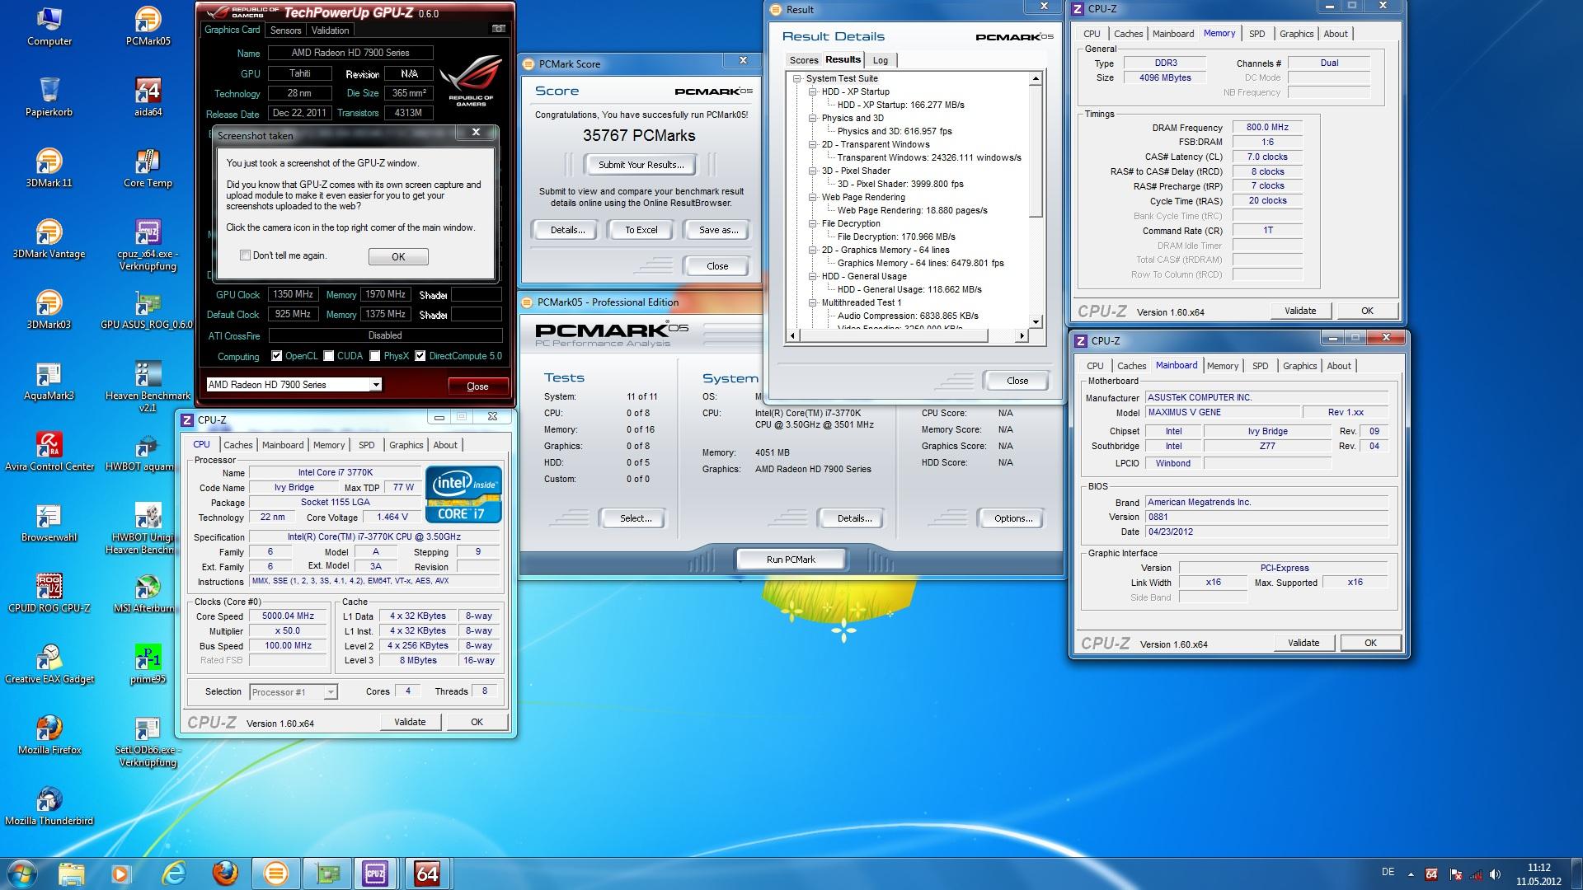Switch to AIDA64 on the taskbar
This screenshot has width=1583, height=890.
click(426, 873)
